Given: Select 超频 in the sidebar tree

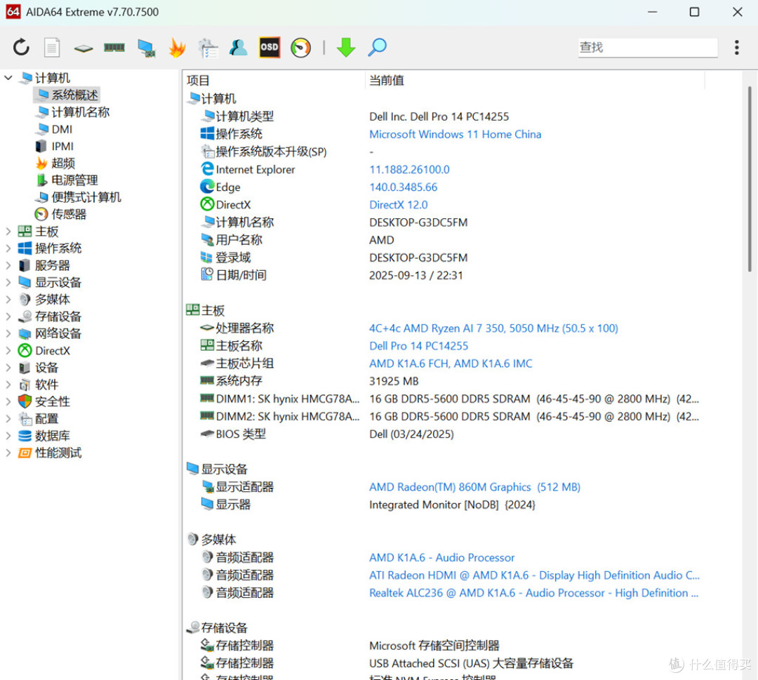Looking at the screenshot, I should (x=55, y=163).
